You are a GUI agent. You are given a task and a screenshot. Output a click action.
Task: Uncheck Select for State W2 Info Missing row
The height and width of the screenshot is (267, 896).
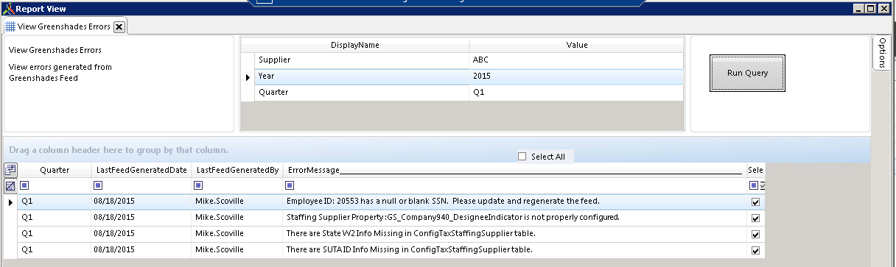coord(755,234)
